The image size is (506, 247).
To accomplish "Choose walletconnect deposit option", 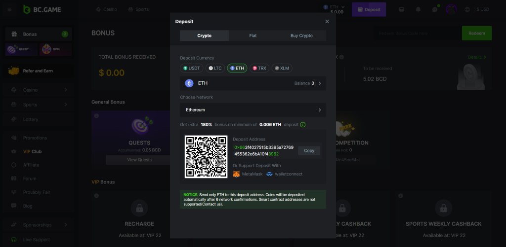I will 284,174.
